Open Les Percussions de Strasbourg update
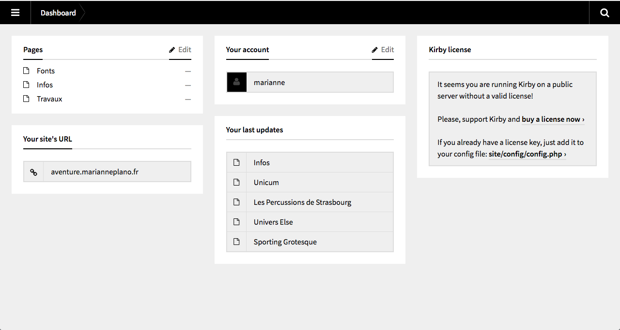The image size is (620, 330). click(302, 202)
